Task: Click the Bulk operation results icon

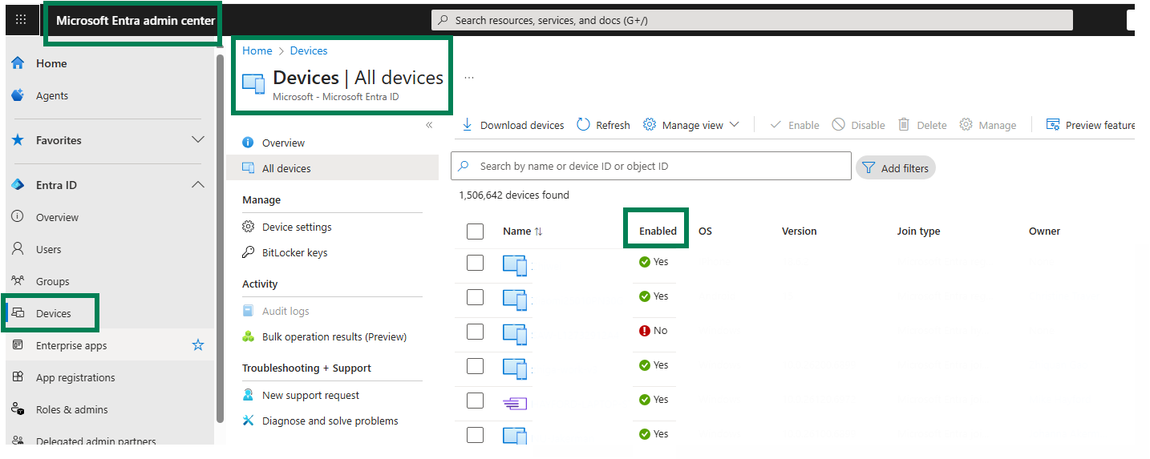Action: pos(249,336)
